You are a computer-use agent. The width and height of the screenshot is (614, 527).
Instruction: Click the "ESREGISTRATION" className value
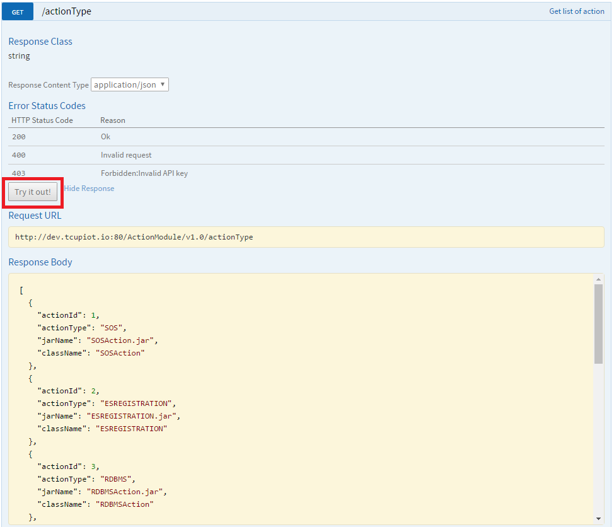tap(132, 429)
